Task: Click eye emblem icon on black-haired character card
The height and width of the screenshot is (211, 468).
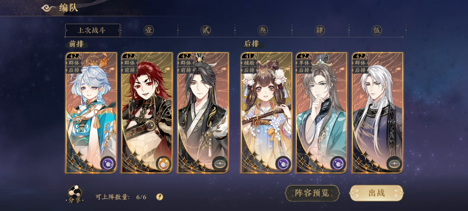Action: tap(220, 163)
